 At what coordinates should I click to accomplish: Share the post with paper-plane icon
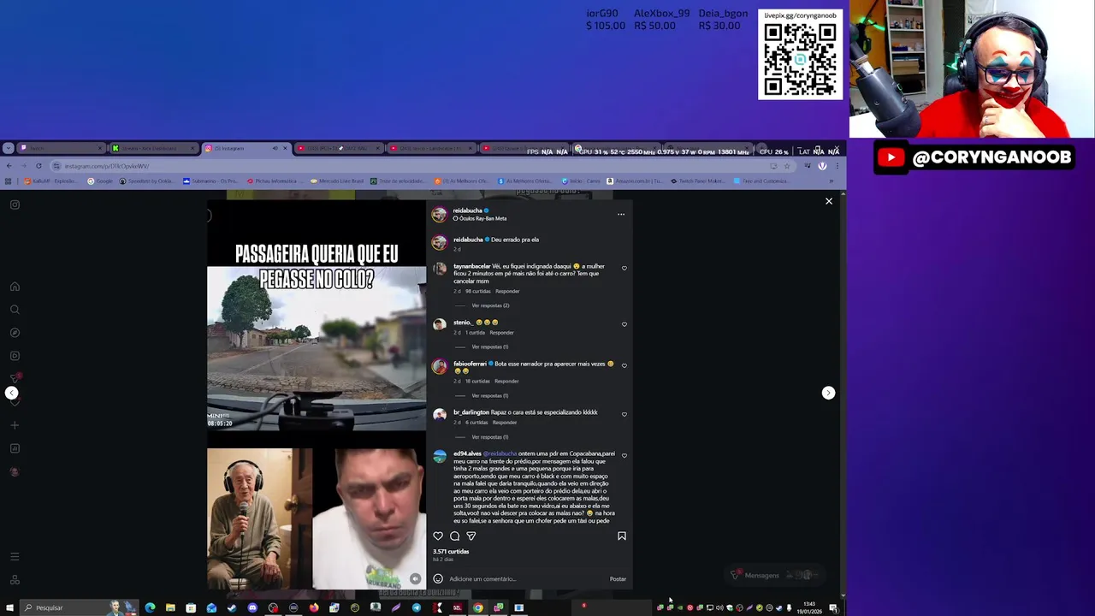[471, 536]
